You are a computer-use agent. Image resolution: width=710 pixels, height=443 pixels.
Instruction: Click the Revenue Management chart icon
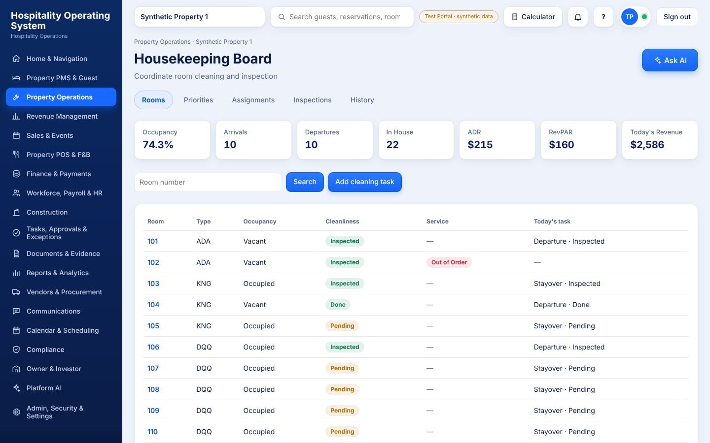16,116
